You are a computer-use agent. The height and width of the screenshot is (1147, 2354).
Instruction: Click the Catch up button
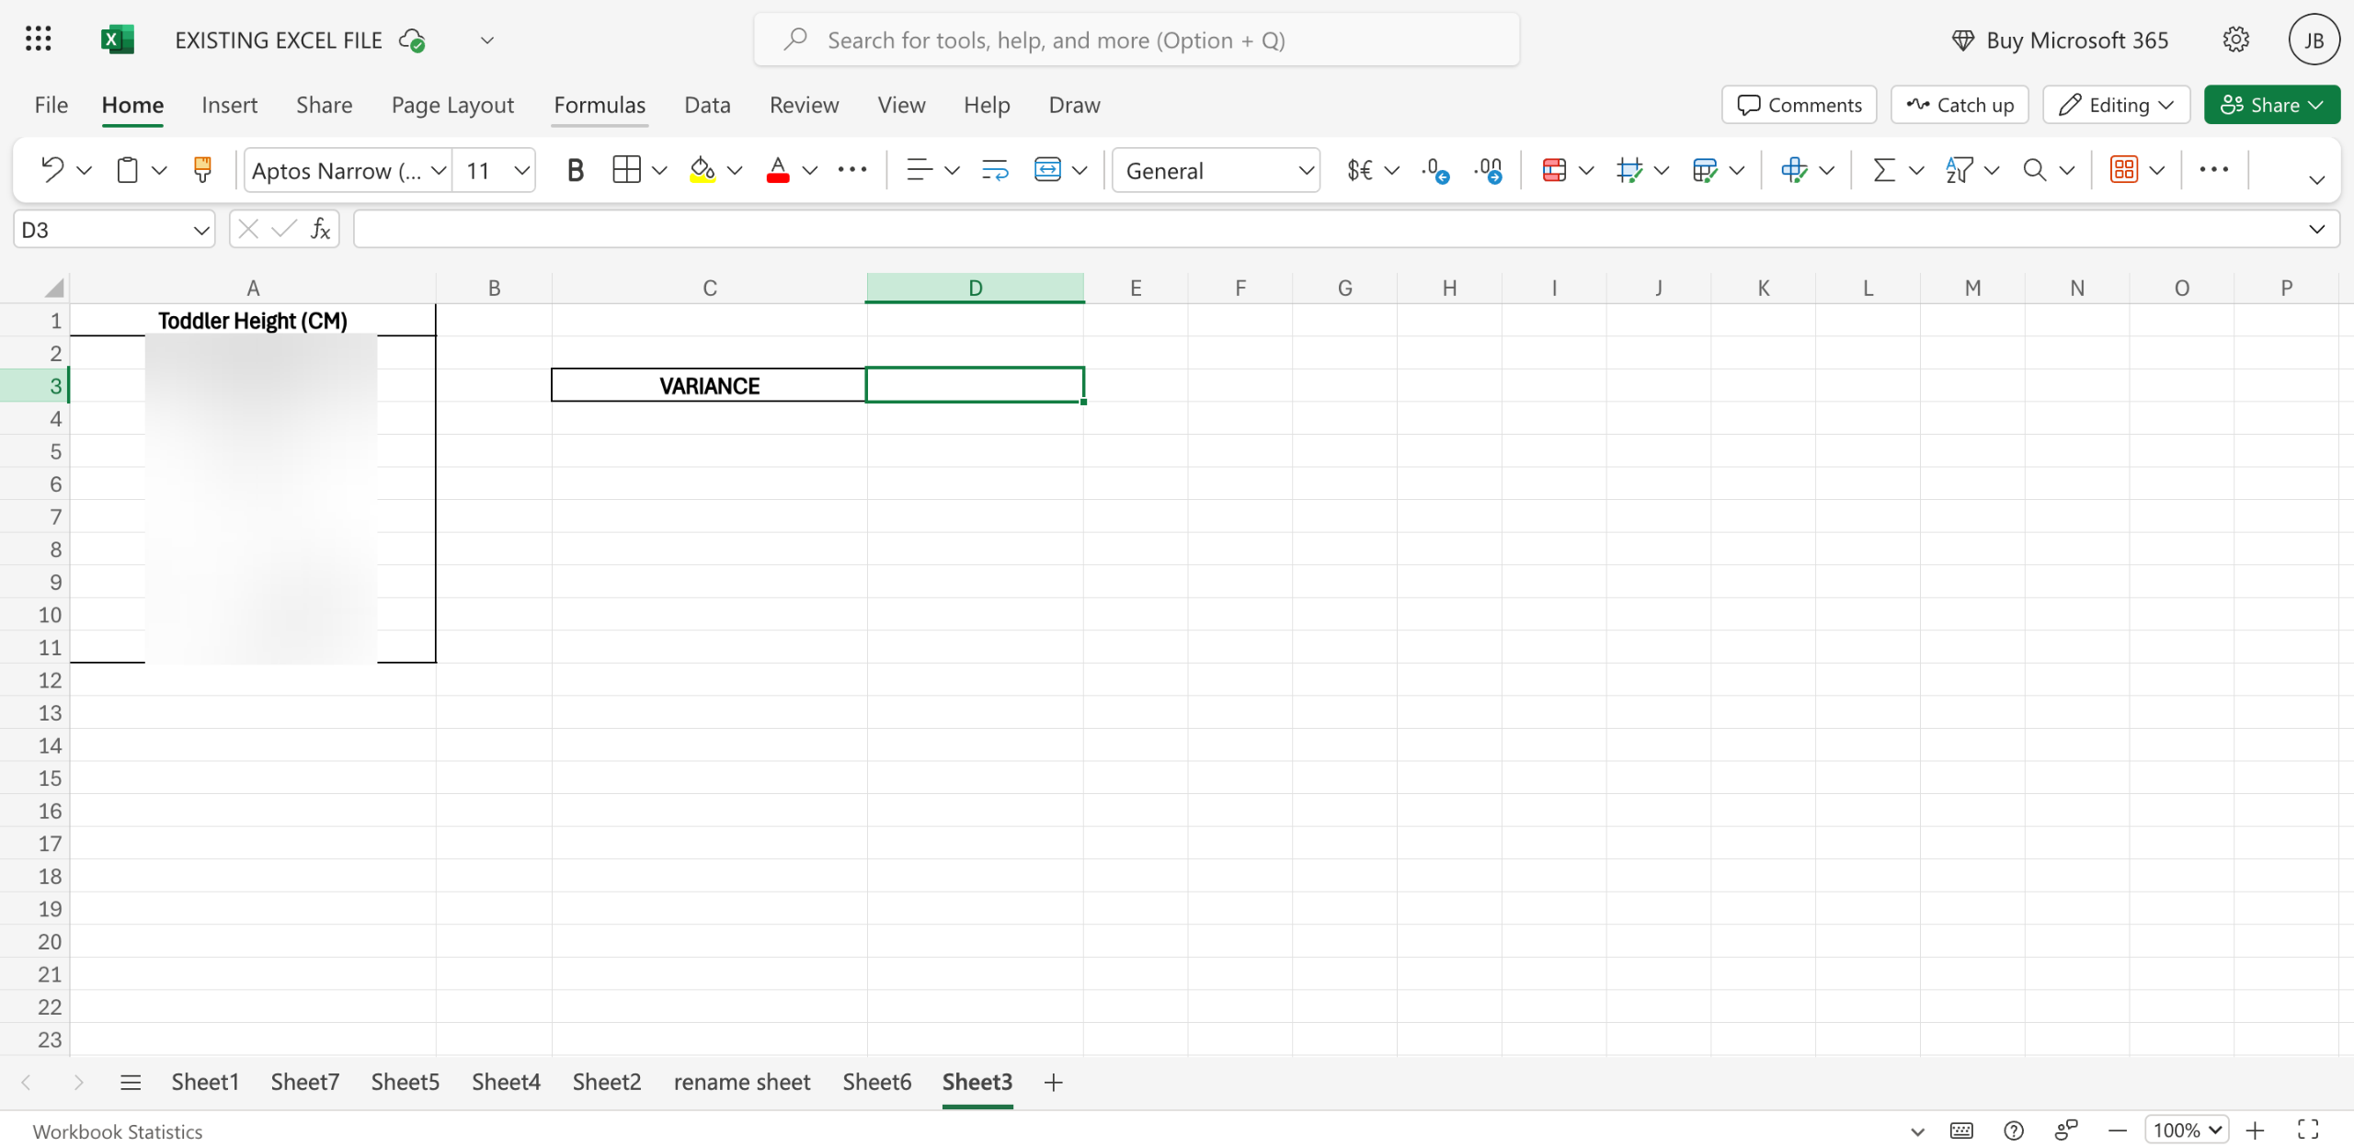pos(1960,105)
